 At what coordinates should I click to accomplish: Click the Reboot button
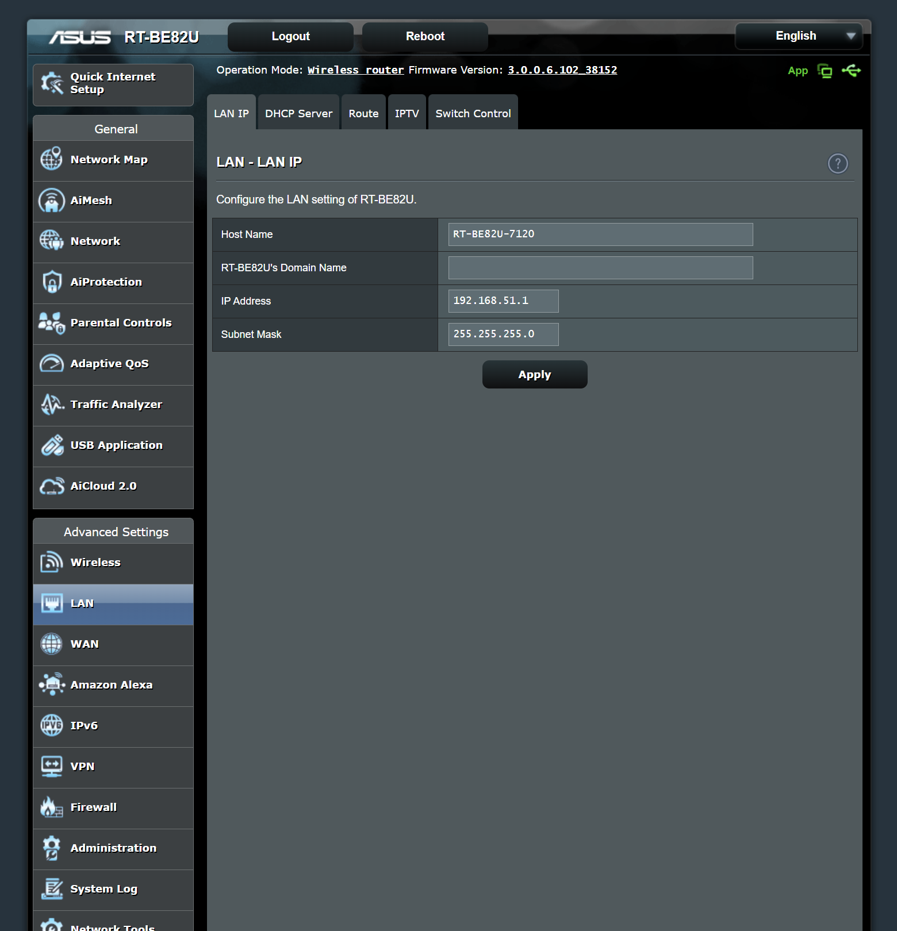pyautogui.click(x=425, y=37)
